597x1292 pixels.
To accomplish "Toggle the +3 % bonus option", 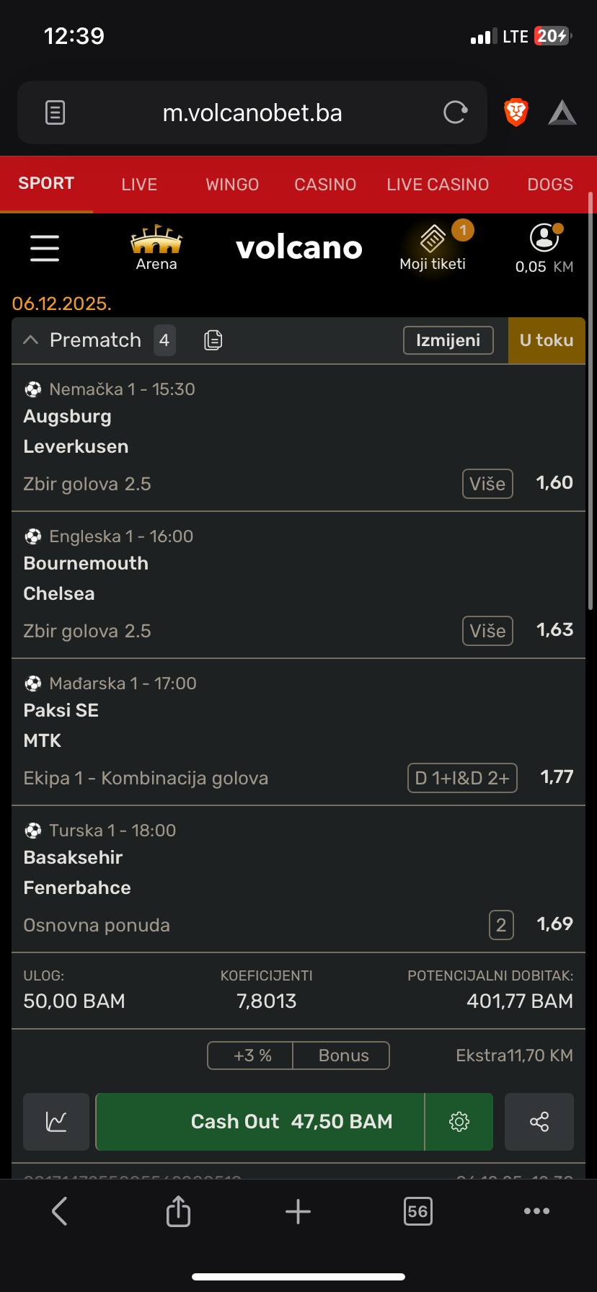I will click(252, 1056).
